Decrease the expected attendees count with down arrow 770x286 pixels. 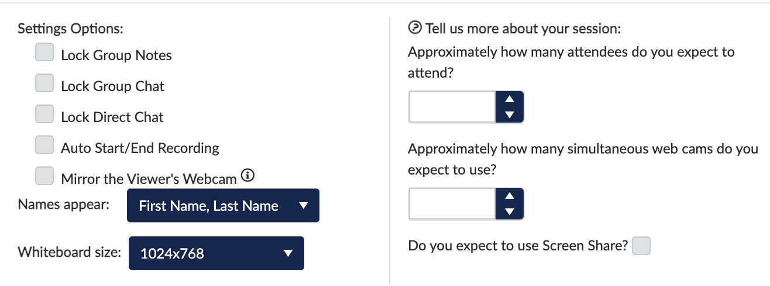[509, 115]
